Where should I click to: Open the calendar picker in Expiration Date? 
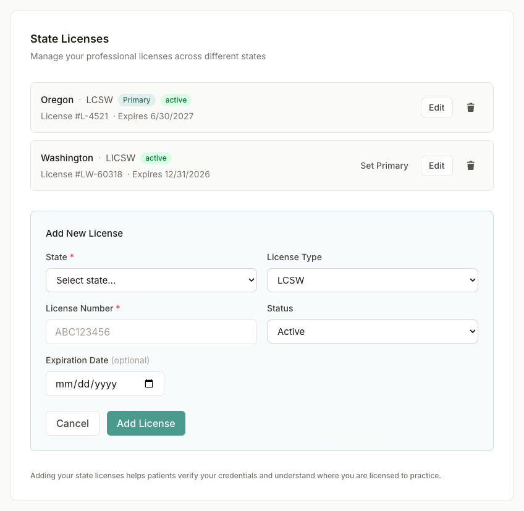(x=149, y=384)
